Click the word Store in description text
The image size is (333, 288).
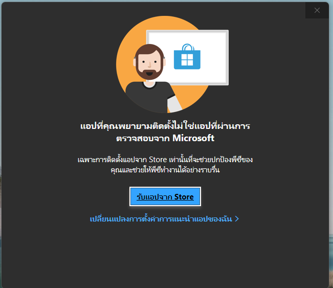(x=158, y=159)
